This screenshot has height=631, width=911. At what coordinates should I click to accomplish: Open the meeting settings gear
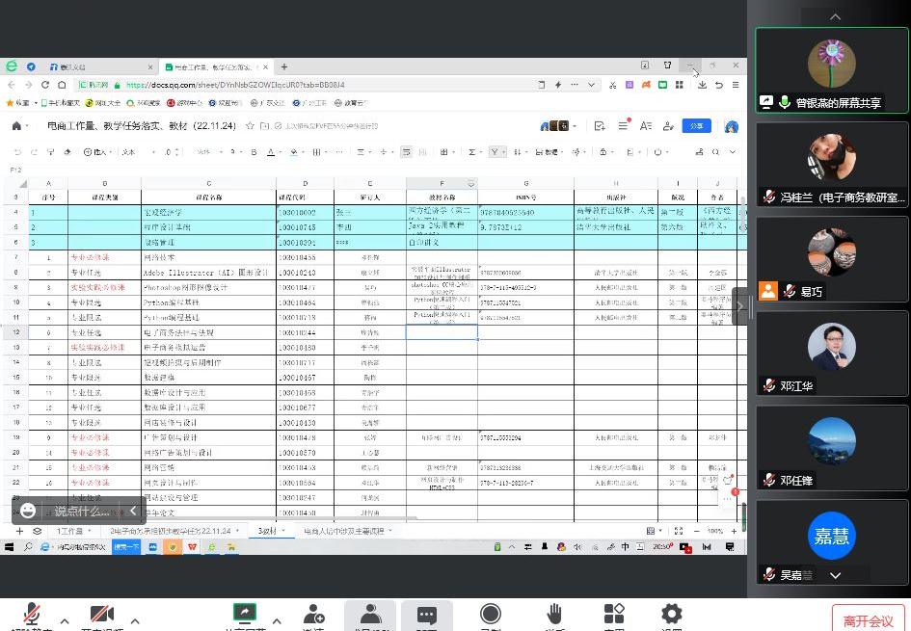(672, 615)
